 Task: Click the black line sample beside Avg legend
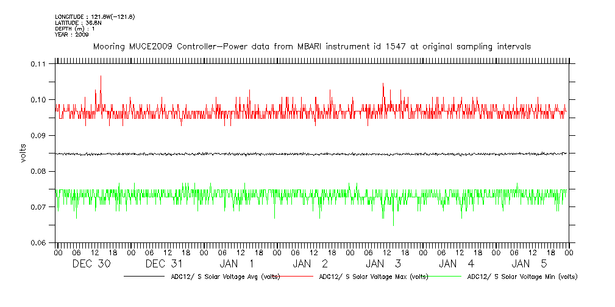point(145,277)
